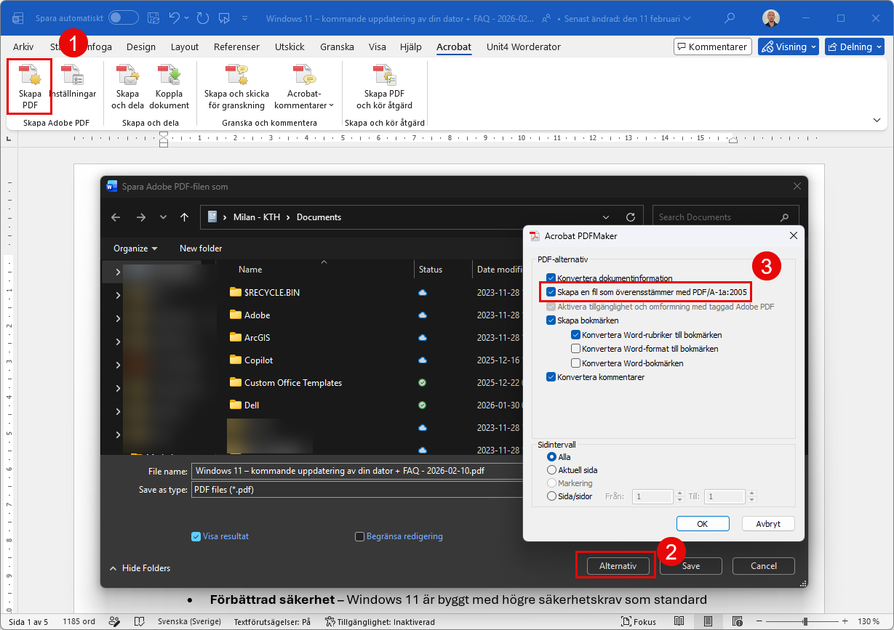The width and height of the screenshot is (894, 630).
Task: Click the user profile avatar
Action: (x=771, y=17)
